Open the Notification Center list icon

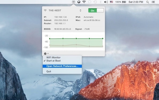153,2
